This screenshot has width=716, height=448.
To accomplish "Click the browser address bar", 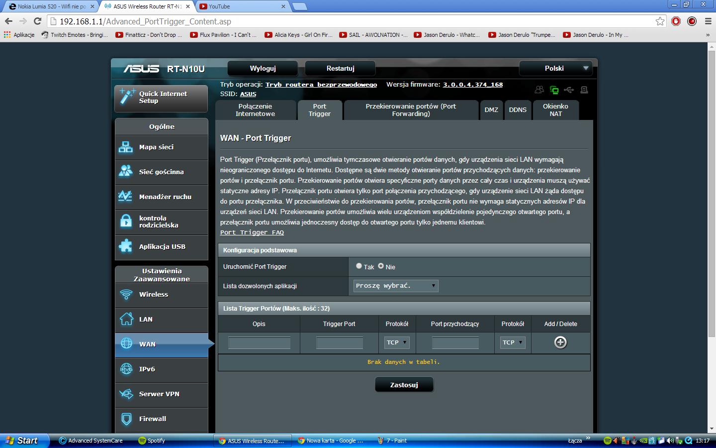I will pyautogui.click(x=356, y=21).
